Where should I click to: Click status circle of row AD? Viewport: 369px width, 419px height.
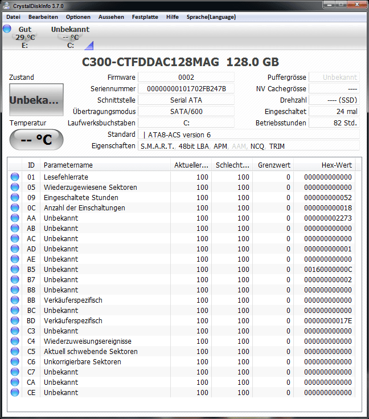(15, 249)
